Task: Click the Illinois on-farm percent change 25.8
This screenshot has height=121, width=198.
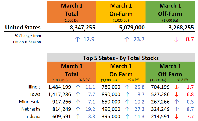Action: [140, 87]
